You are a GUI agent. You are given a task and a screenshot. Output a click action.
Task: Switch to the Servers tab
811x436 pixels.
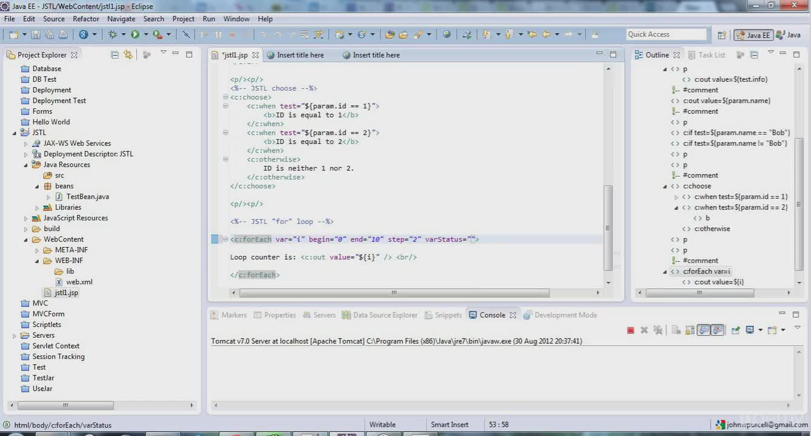[319, 315]
